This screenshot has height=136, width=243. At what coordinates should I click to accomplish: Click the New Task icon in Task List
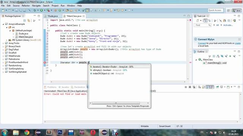[x=197, y=20]
